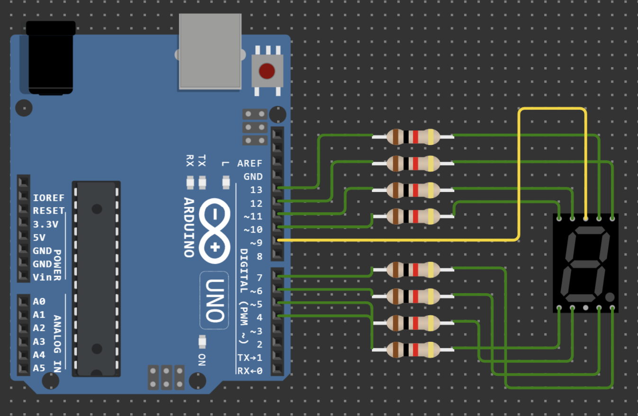Click digital pin ~3 label
Image resolution: width=638 pixels, height=416 pixels.
pyautogui.click(x=256, y=330)
